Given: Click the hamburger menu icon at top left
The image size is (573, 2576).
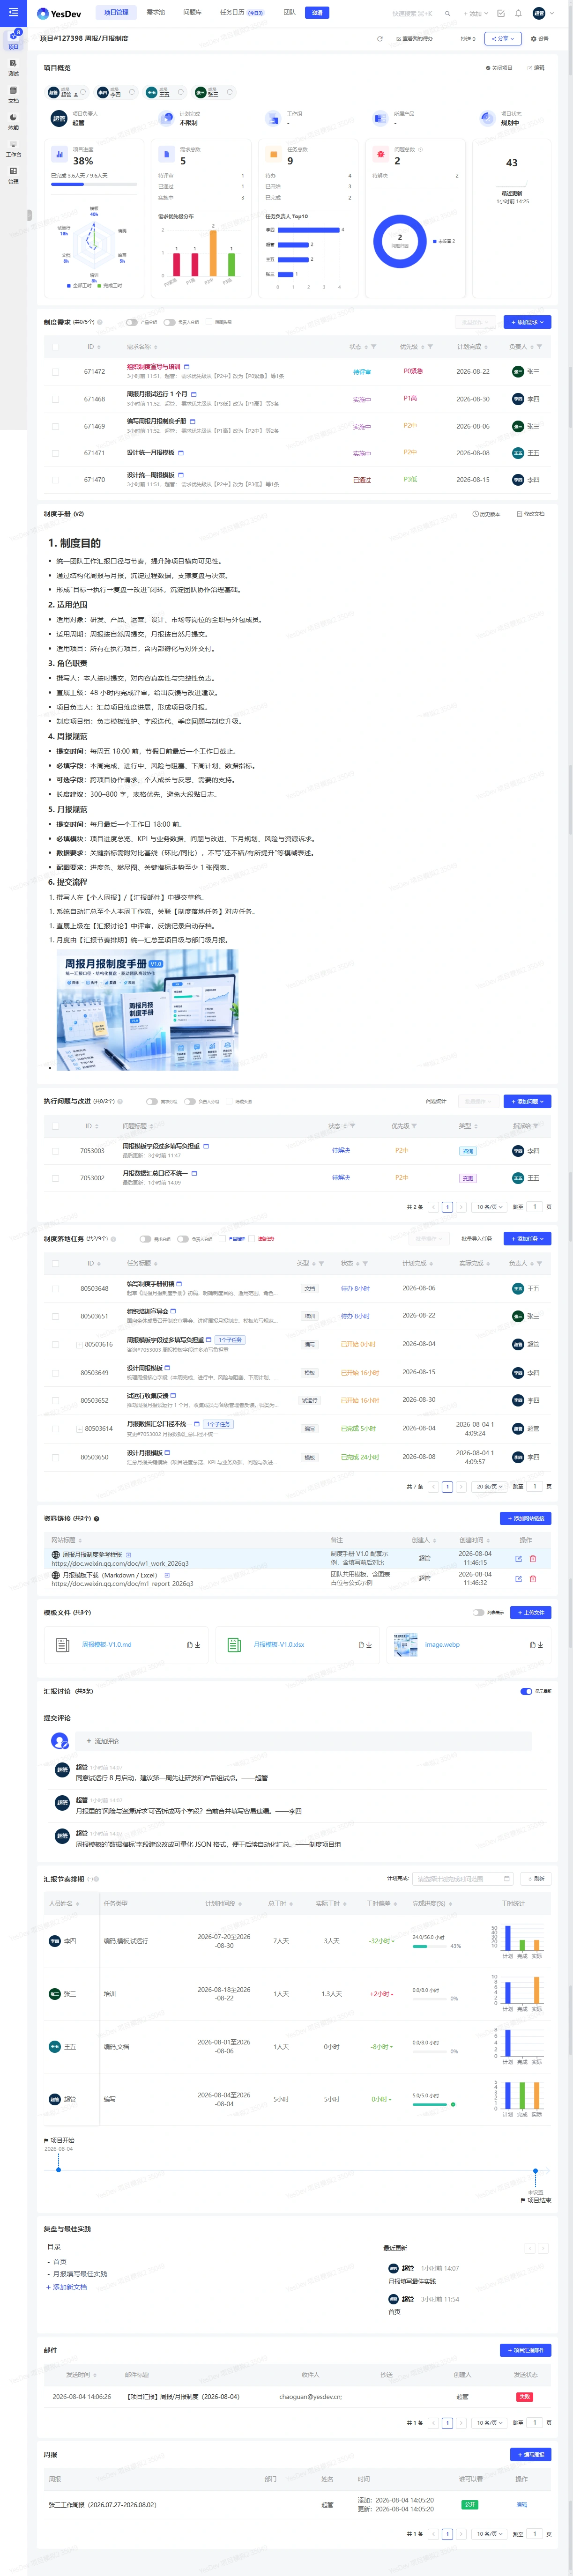Looking at the screenshot, I should click(13, 13).
